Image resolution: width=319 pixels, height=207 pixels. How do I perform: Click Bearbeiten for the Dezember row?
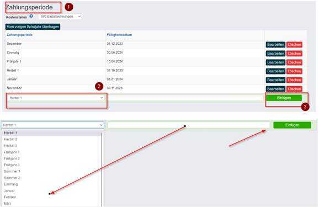click(x=275, y=45)
